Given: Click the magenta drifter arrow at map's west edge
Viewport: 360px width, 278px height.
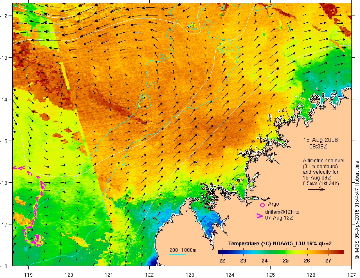Looking at the screenshot, I should point(18,168).
